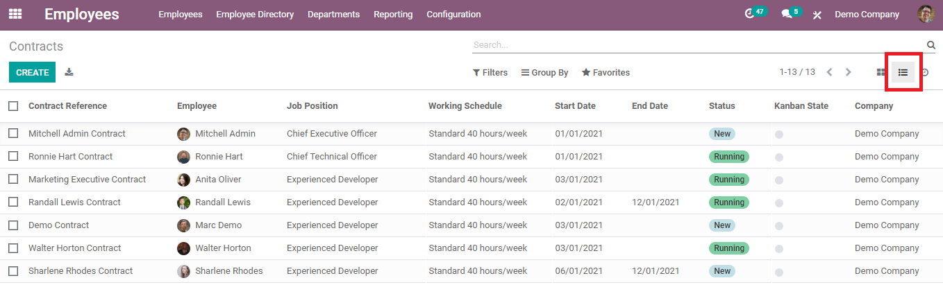
Task: Open the Favorites dropdown
Action: pyautogui.click(x=606, y=72)
